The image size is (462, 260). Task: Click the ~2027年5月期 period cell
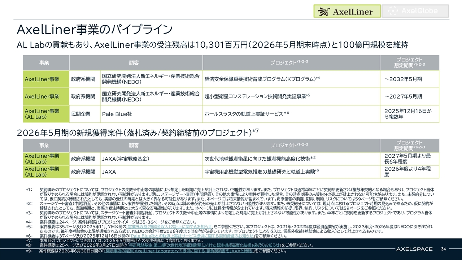point(410,96)
